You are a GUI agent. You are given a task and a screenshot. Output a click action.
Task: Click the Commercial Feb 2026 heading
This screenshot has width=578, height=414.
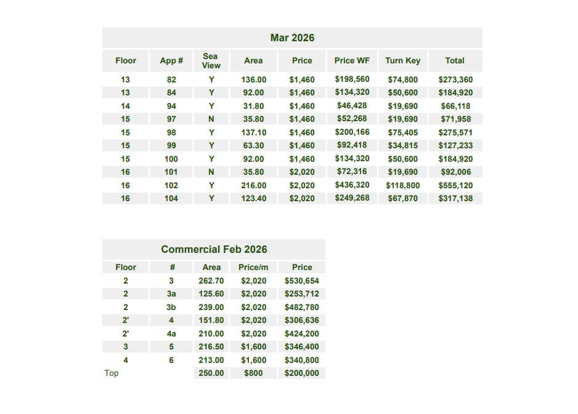214,249
